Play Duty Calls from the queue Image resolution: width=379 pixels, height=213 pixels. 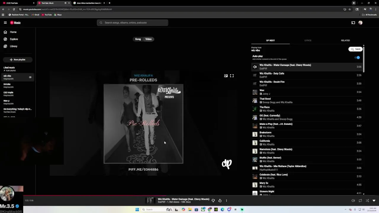pos(307,75)
